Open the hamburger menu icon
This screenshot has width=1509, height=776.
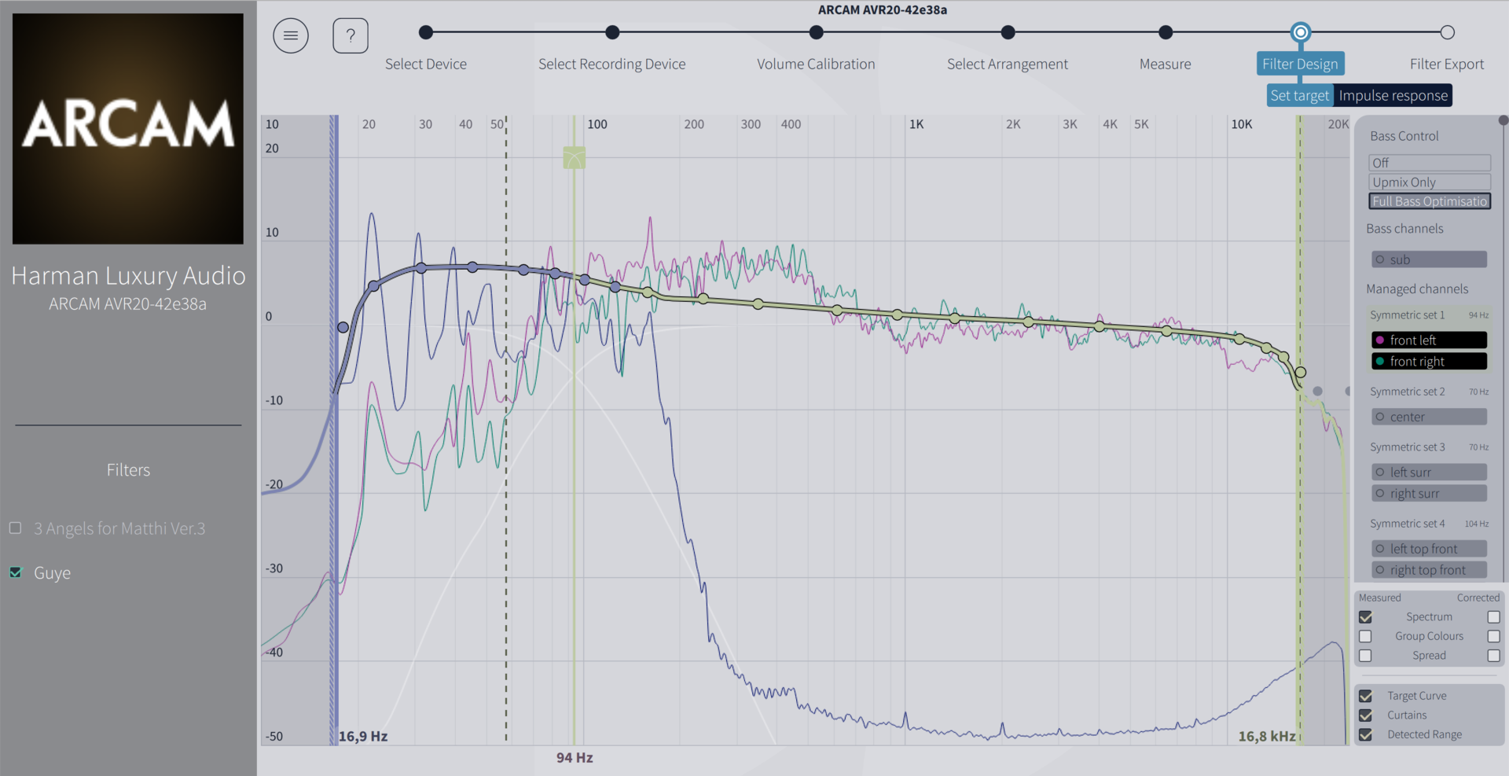pos(290,35)
